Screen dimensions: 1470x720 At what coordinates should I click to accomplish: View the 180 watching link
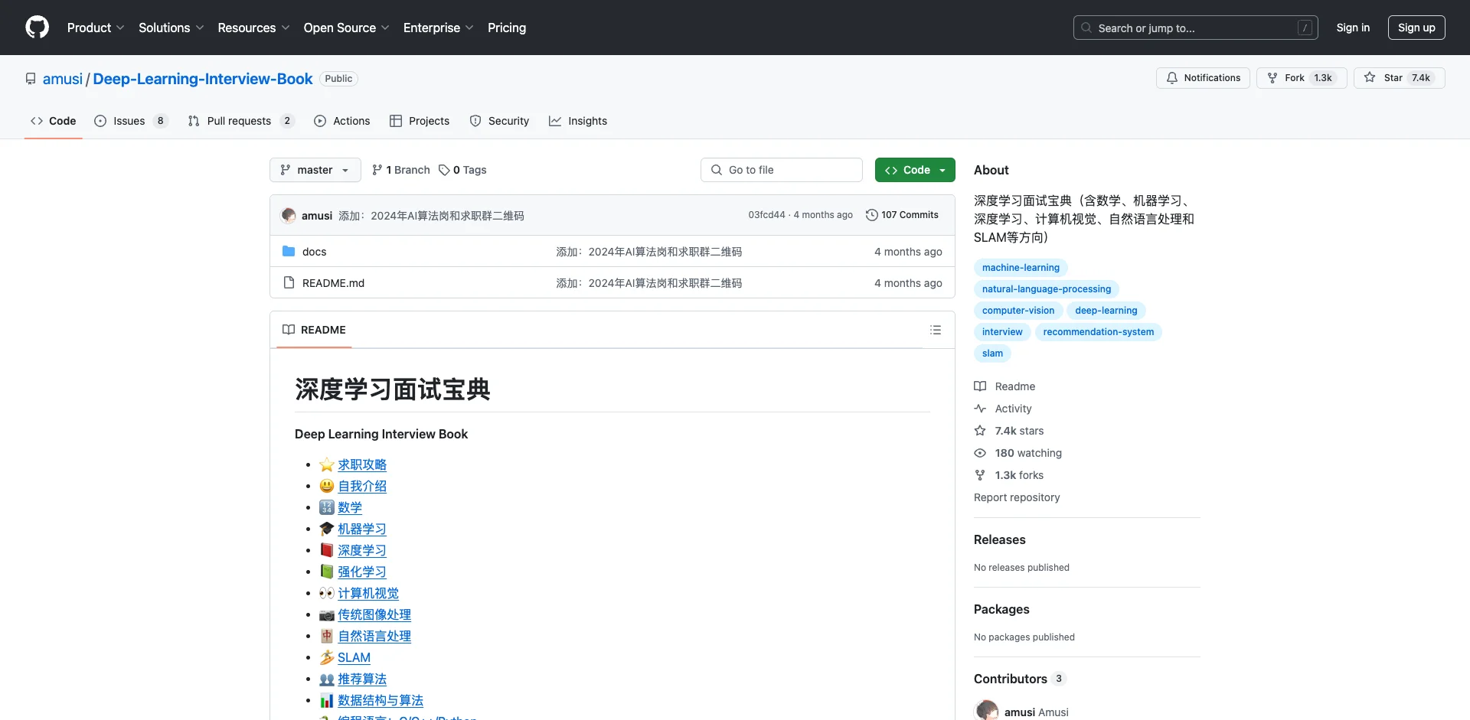(x=1018, y=453)
